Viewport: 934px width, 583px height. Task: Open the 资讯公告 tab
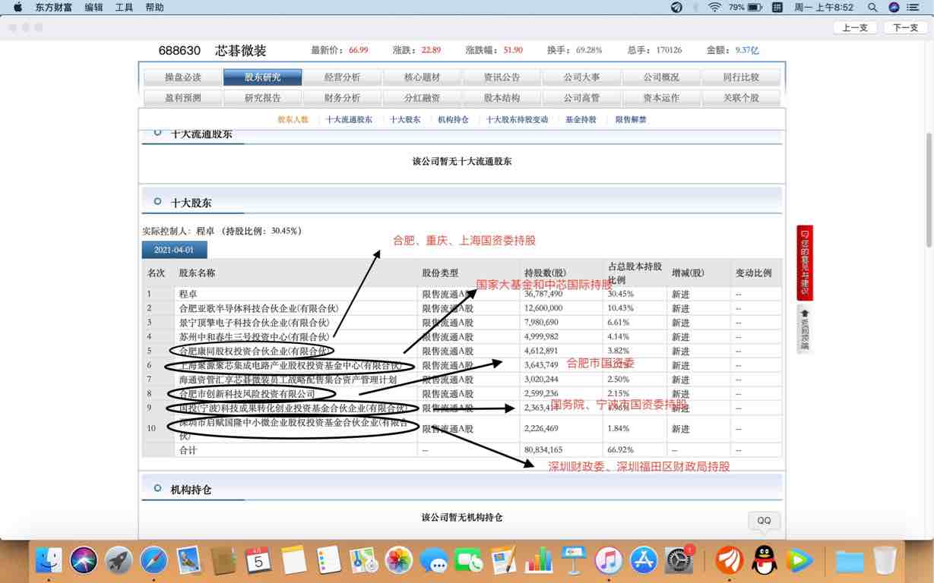(502, 77)
